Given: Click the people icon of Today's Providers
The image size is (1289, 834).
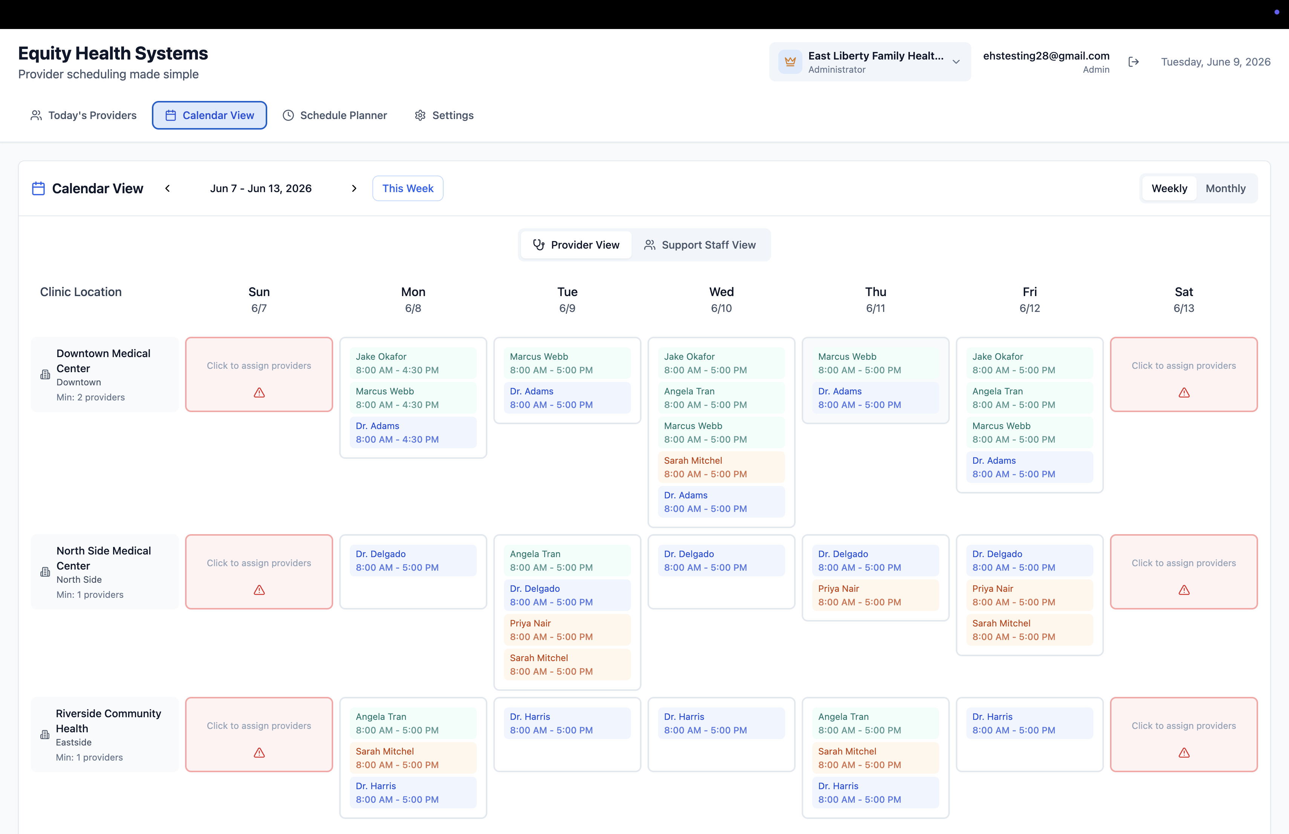Looking at the screenshot, I should [36, 115].
